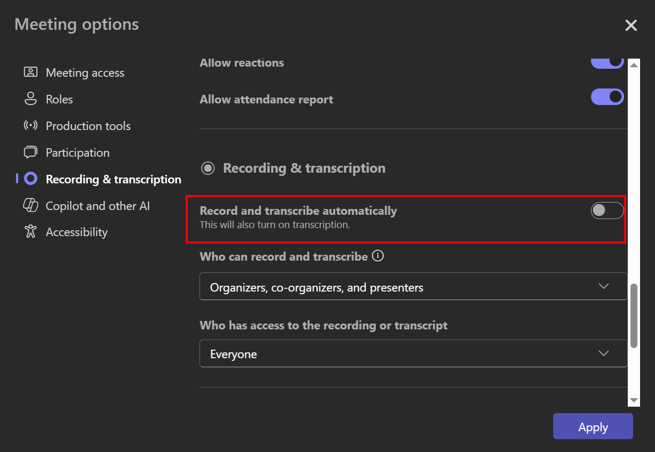
Task: Click the Production tools broadcast icon
Action: 30,125
